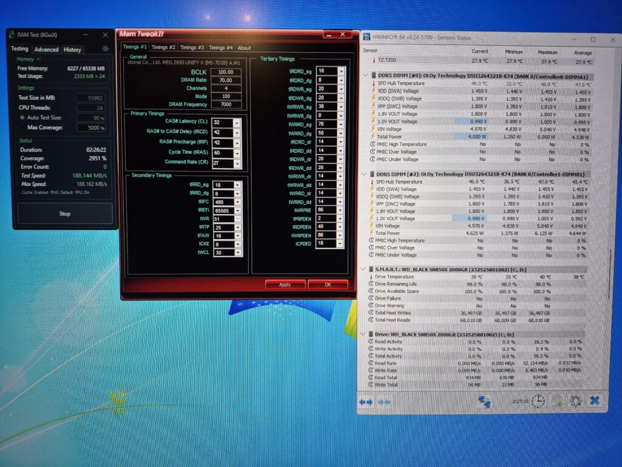Collapse the Drive: WD_BLACK SN850X group
This screenshot has height=467, width=622.
coord(363,334)
